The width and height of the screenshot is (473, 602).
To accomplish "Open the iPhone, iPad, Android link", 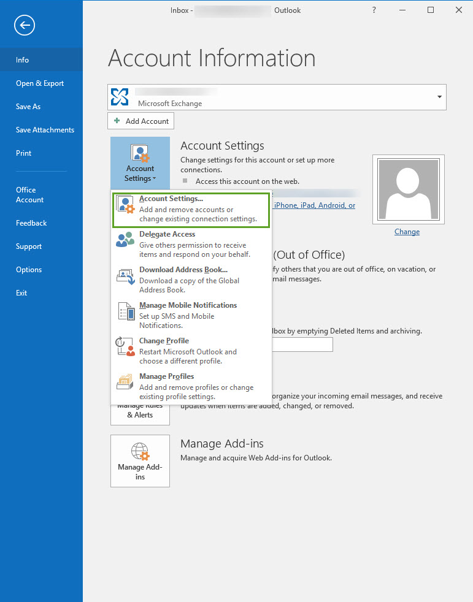I will pyautogui.click(x=315, y=205).
